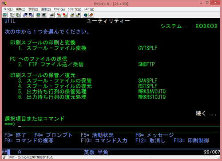The height and width of the screenshot is (161, 222).
Task: Click the Print Screen toolbar icon
Action: click(5, 15)
